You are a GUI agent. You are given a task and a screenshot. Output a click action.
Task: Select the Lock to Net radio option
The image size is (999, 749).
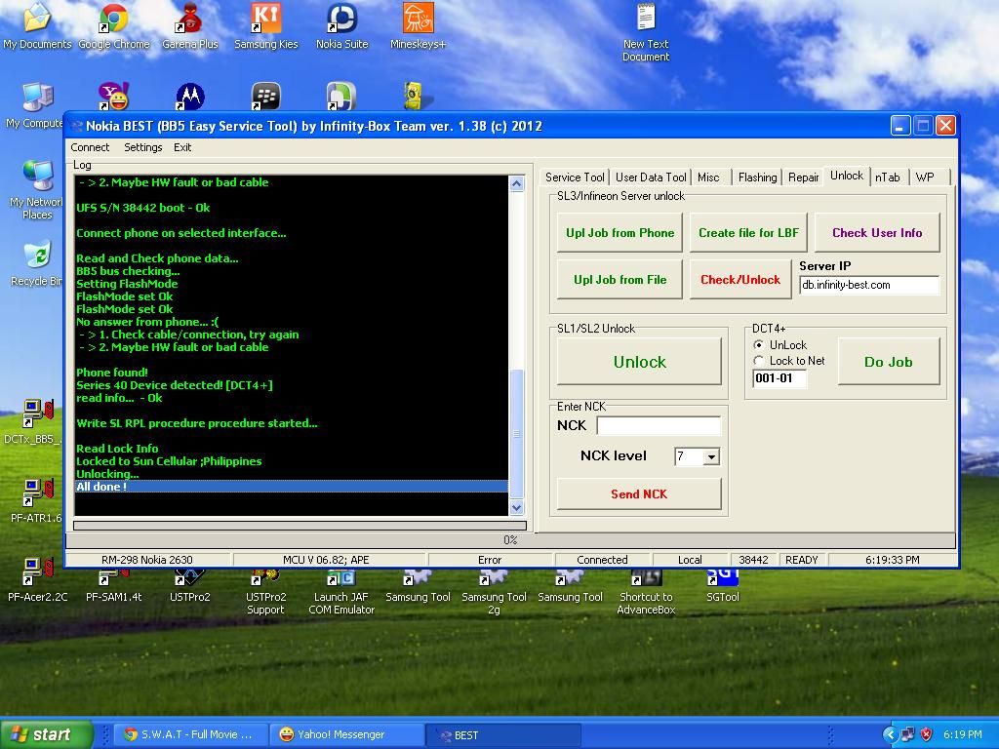(x=759, y=361)
